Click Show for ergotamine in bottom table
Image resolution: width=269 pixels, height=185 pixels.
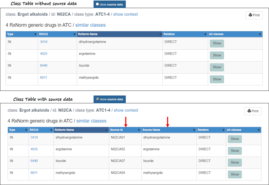tap(235, 151)
